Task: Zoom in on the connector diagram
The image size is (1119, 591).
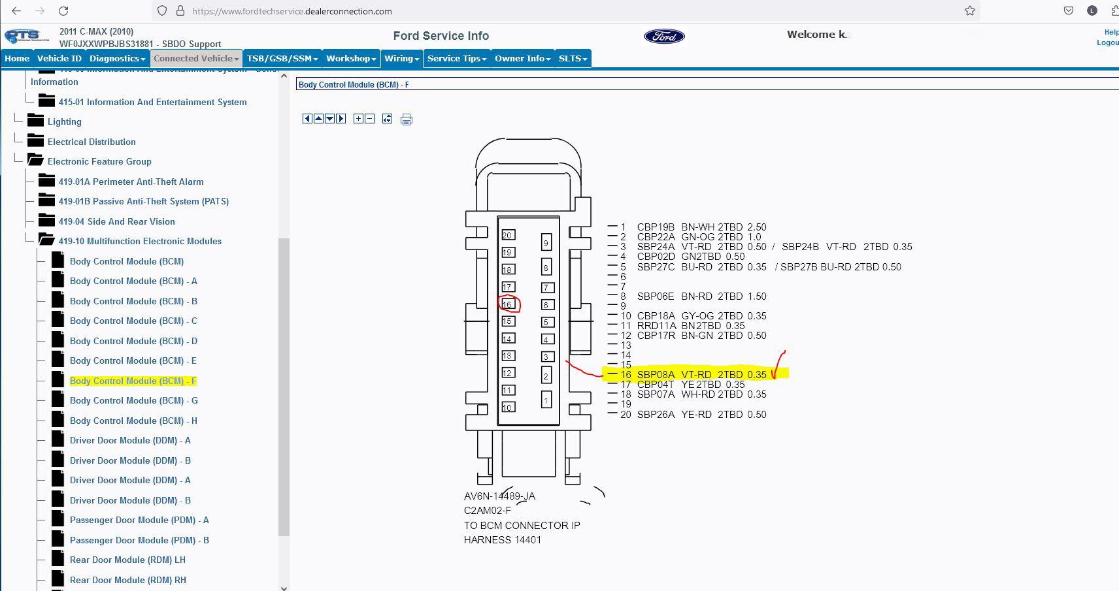Action: pyautogui.click(x=358, y=119)
